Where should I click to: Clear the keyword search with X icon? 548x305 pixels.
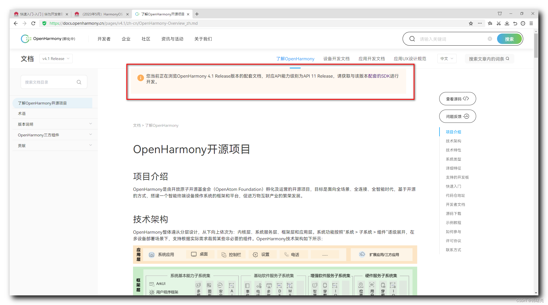point(490,39)
